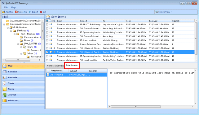Click the Journal green book icon
This screenshot has width=199, height=115.
pos(5,95)
